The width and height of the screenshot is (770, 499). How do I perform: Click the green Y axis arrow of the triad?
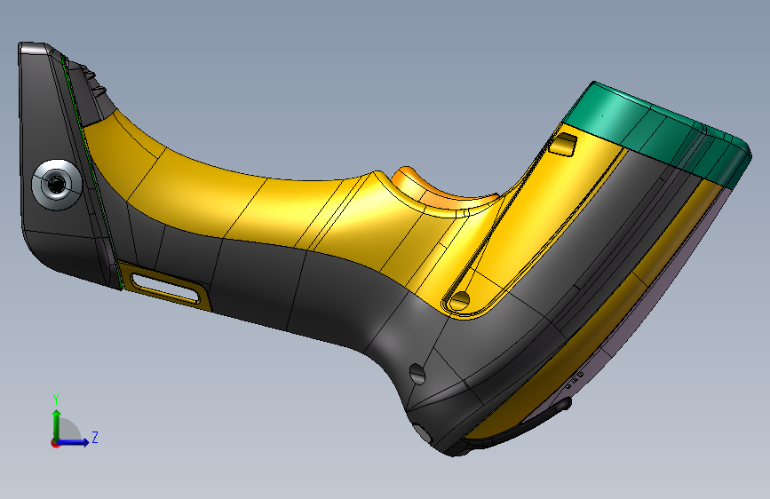[x=57, y=425]
